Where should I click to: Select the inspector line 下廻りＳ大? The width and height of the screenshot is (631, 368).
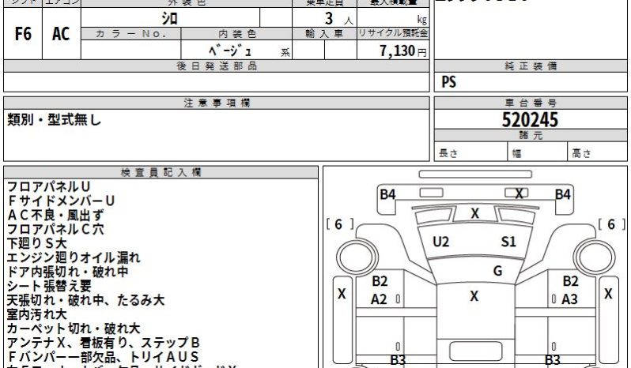pos(36,243)
